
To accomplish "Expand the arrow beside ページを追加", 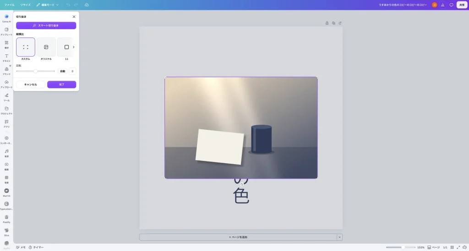I will coord(339,237).
